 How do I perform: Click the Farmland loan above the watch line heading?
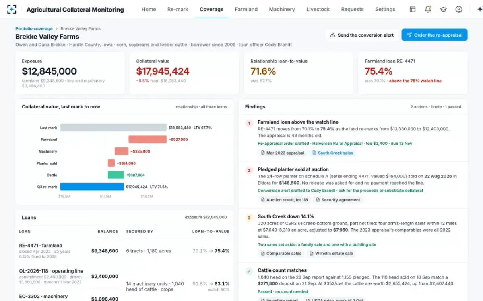(x=298, y=122)
